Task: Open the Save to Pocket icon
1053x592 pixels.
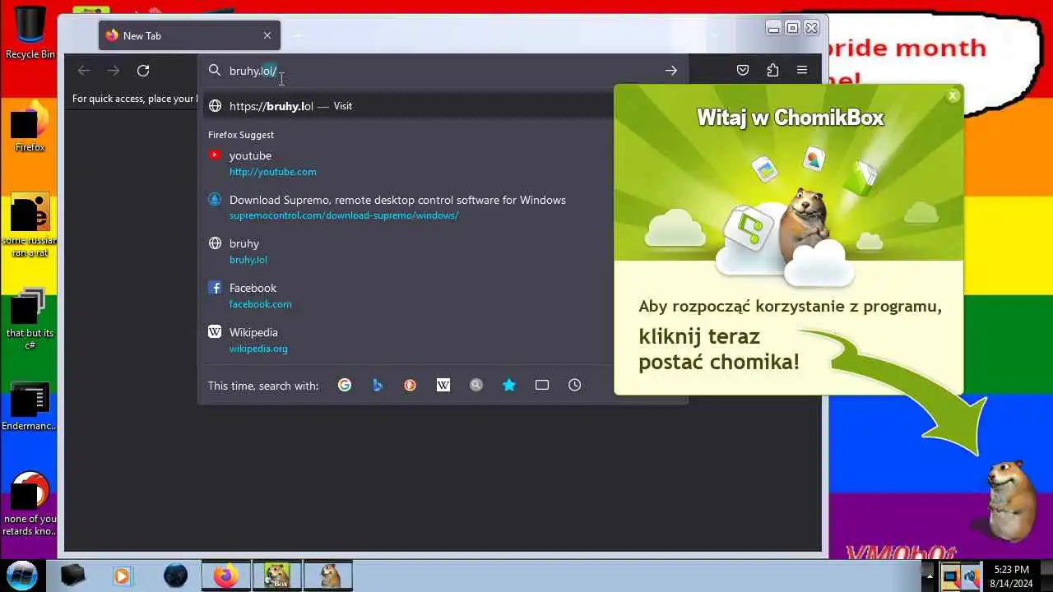Action: 743,71
